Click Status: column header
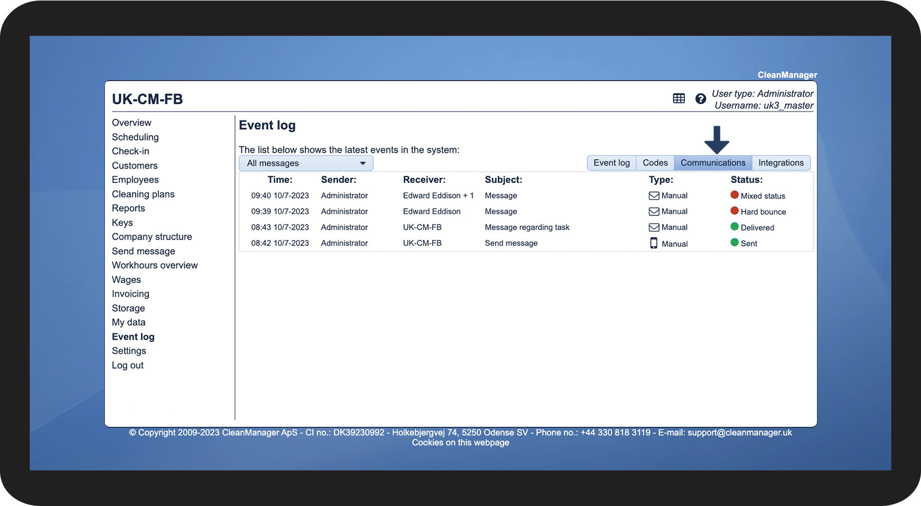The height and width of the screenshot is (506, 921). (x=746, y=180)
